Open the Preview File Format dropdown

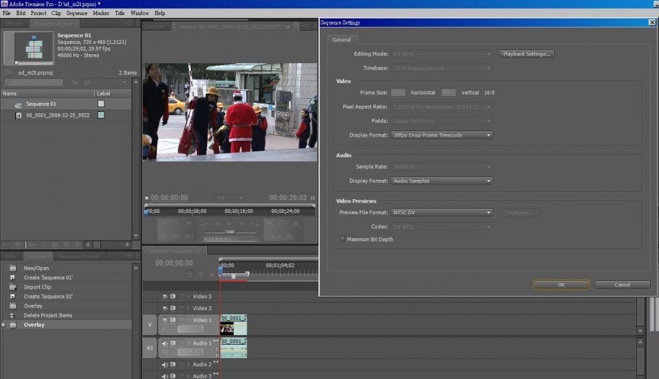[x=441, y=213]
